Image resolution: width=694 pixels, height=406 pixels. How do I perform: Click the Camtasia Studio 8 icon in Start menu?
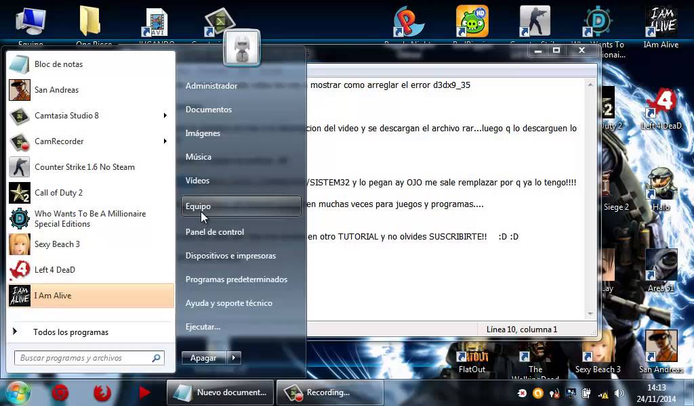pos(20,116)
